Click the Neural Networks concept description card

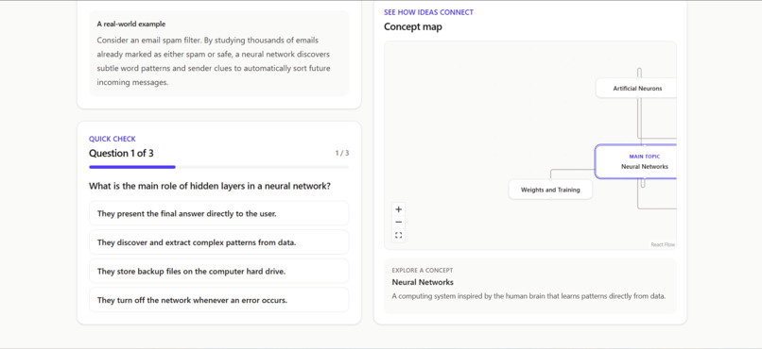pyautogui.click(x=530, y=286)
